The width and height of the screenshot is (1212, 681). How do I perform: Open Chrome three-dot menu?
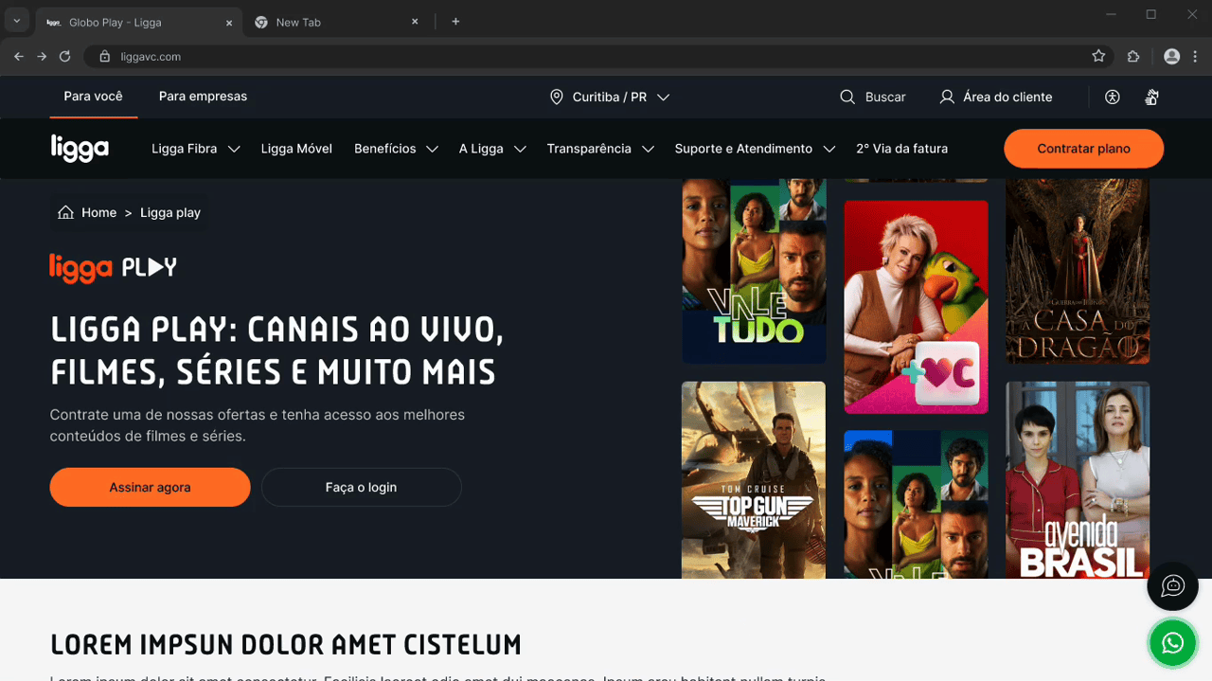tap(1196, 57)
